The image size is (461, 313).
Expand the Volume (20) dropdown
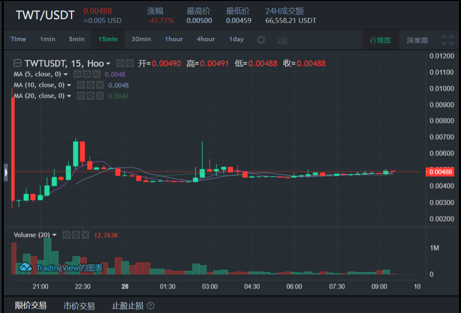[x=54, y=235]
